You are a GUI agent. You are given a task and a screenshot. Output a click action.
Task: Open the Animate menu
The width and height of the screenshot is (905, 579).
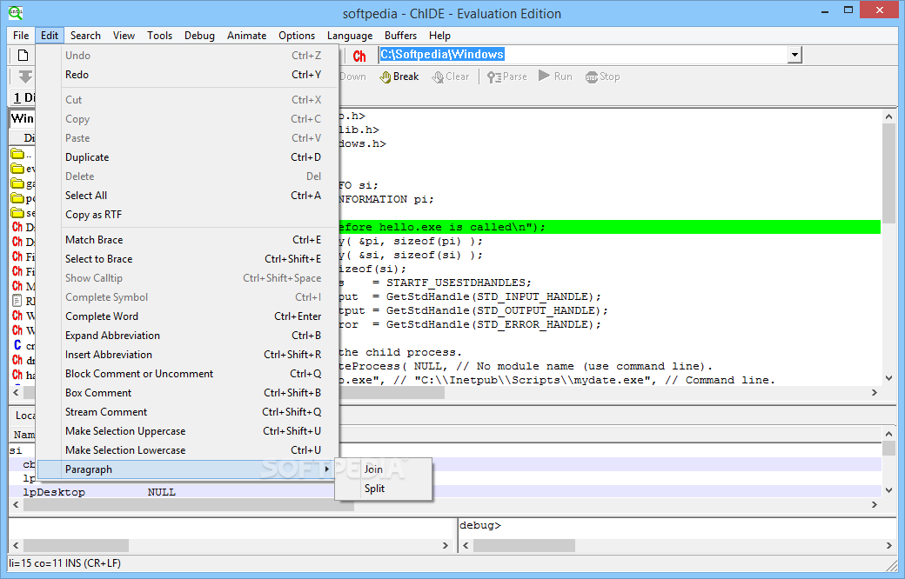coord(246,36)
